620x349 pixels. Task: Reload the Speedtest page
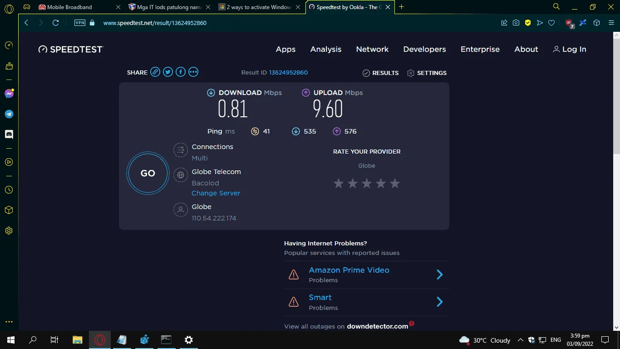point(56,23)
